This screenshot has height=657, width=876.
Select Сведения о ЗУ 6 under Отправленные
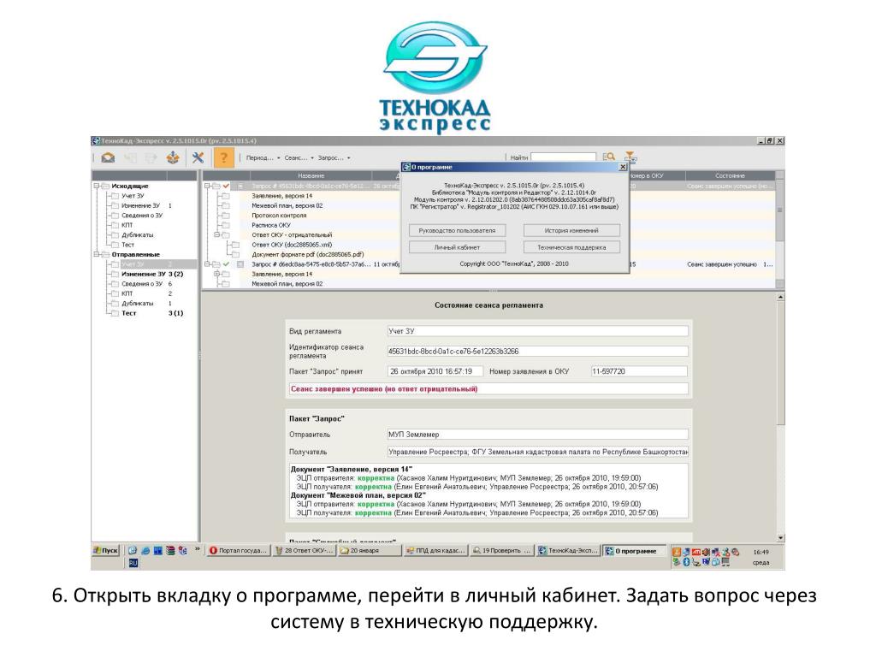pos(146,284)
